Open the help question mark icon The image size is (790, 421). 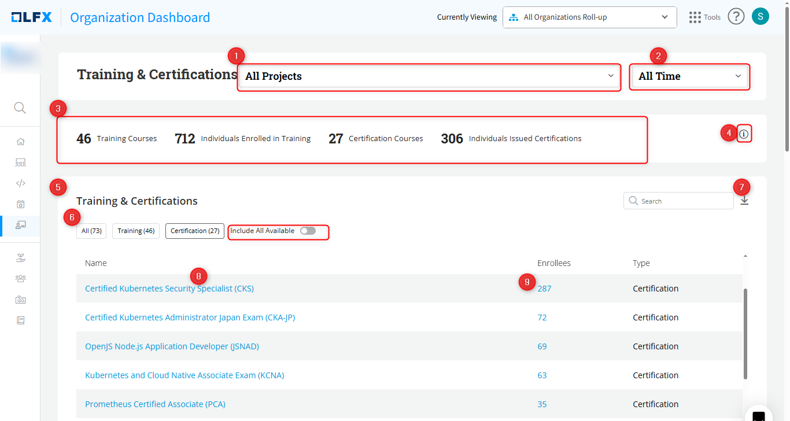pyautogui.click(x=736, y=17)
